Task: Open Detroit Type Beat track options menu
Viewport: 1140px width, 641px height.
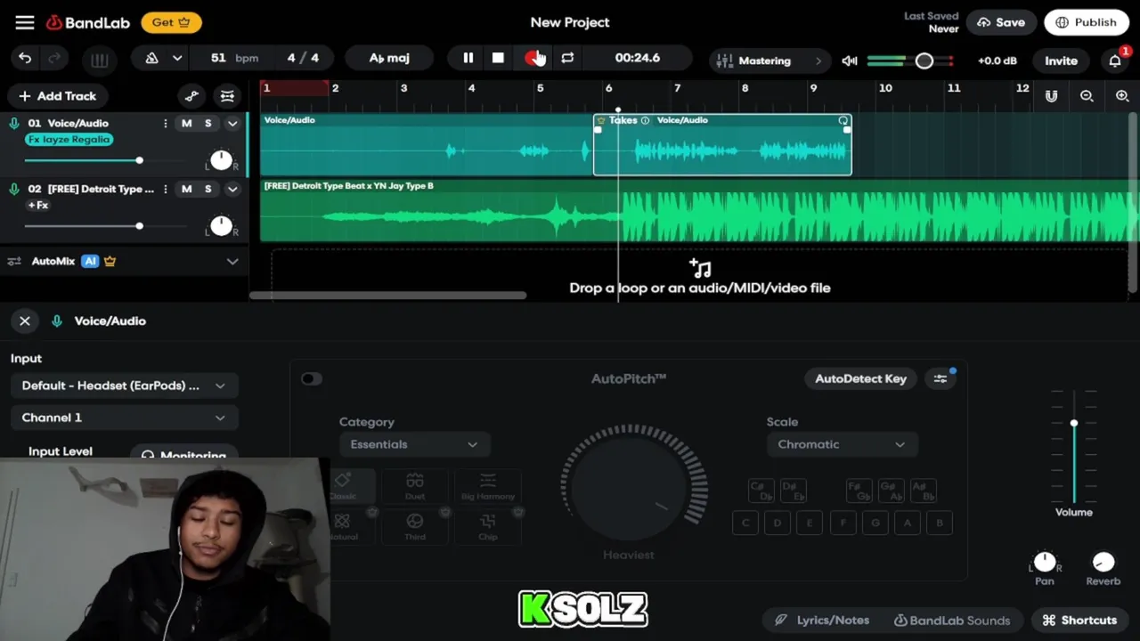Action: [165, 189]
